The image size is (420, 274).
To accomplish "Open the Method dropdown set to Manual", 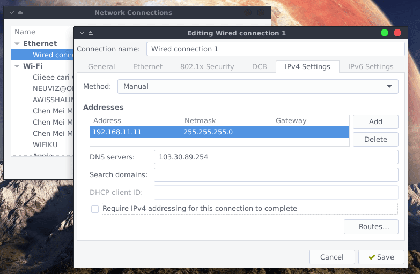I will click(x=257, y=86).
